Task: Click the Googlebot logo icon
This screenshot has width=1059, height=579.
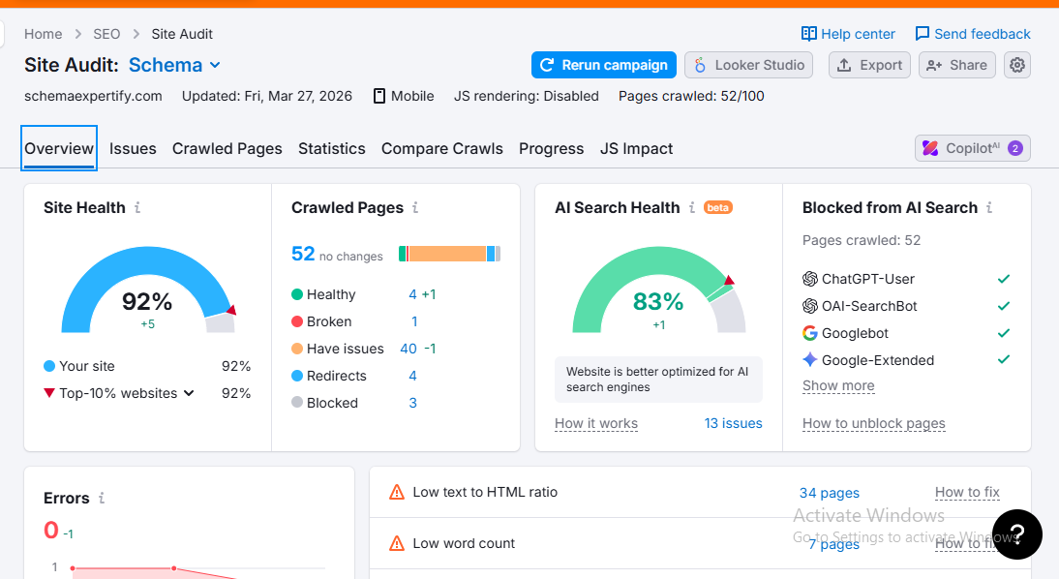Action: [810, 333]
